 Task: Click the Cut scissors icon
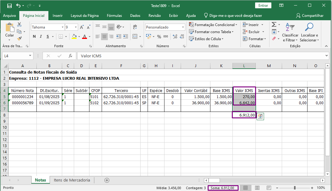(x=19, y=25)
